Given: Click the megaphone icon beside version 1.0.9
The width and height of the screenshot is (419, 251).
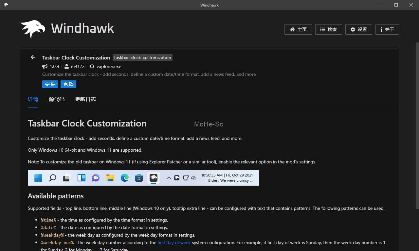Looking at the screenshot, I should [x=45, y=66].
